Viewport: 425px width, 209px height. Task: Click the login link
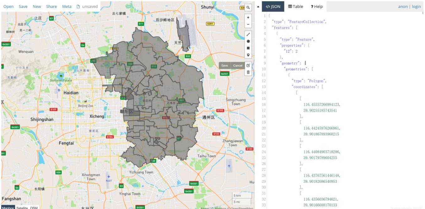coord(416,6)
